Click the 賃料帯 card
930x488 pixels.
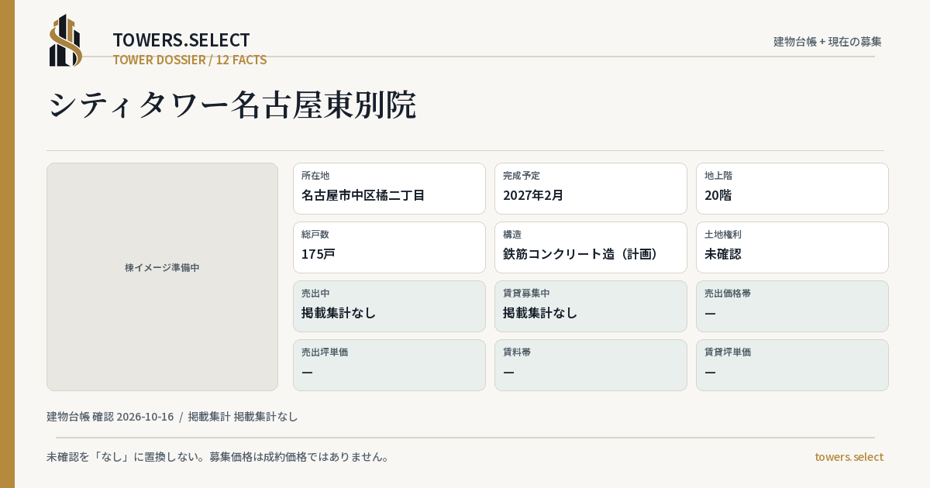(591, 365)
